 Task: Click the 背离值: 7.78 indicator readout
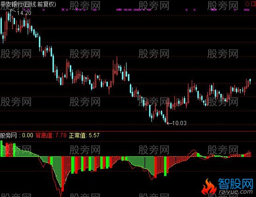(51, 135)
